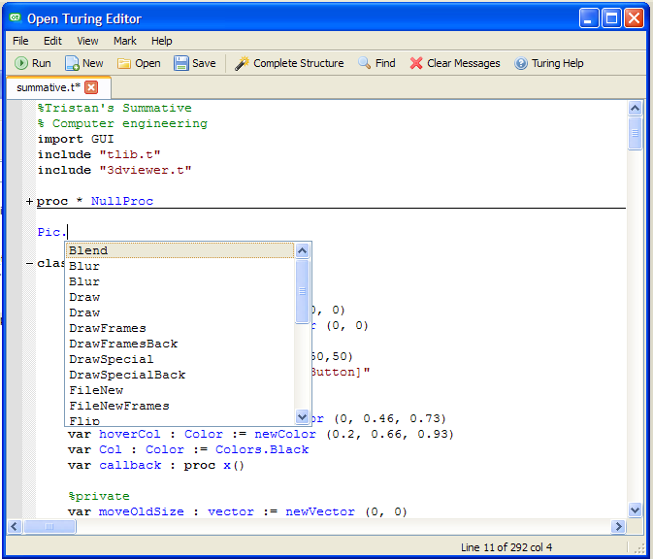The height and width of the screenshot is (559, 653).
Task: Choose Blend in the autocomplete list
Action: (x=180, y=250)
